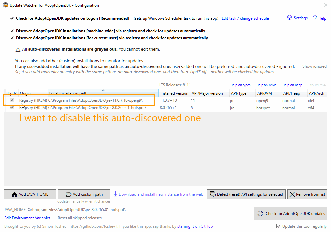Viewport: 331px width, 232px height.
Task: Click the folder icon on Add custom path
Action: tap(68, 194)
